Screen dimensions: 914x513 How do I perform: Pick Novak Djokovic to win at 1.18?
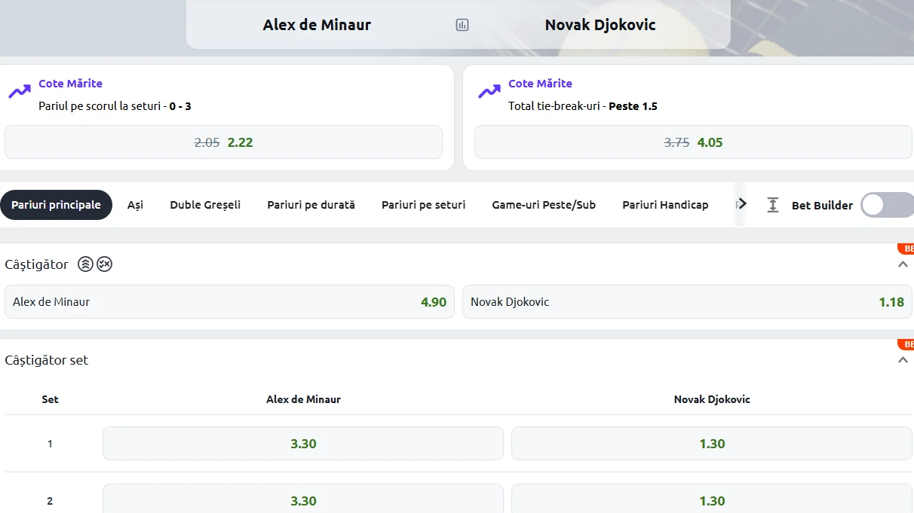click(x=687, y=302)
